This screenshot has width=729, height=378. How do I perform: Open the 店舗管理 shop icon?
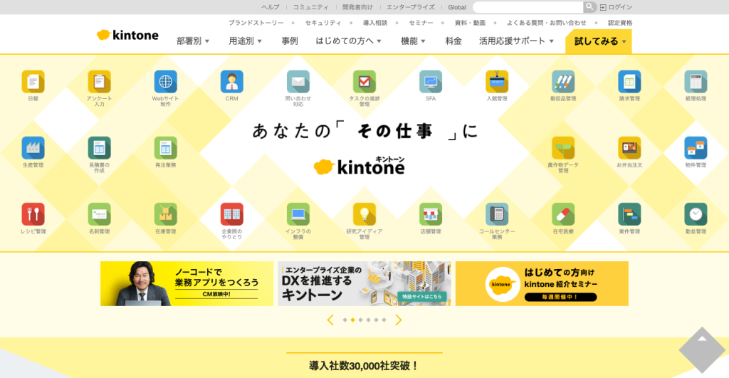[x=431, y=214]
